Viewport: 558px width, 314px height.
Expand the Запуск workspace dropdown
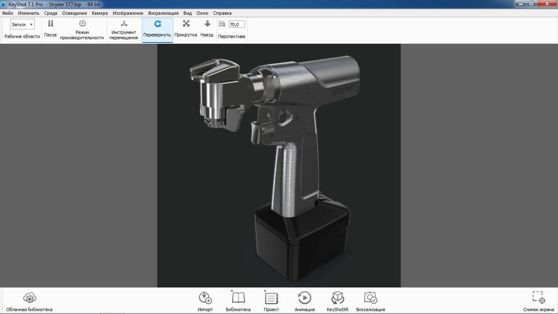point(22,25)
